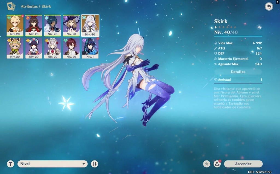
Task: Select the blond Traveler portrait at Niv. 20
Action: [x=15, y=26]
